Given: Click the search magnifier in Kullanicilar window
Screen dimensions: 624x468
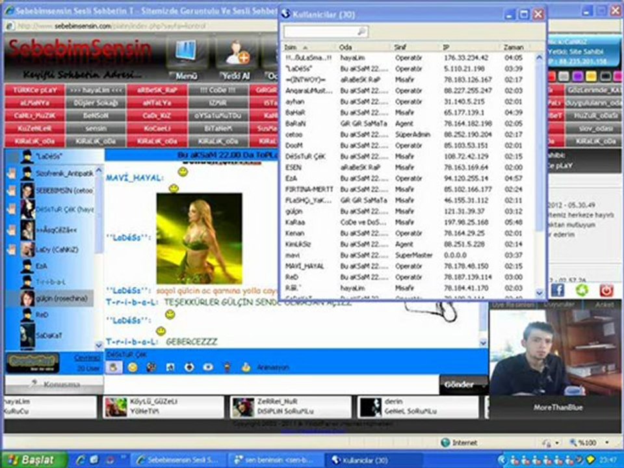Looking at the screenshot, I should pos(361,31).
